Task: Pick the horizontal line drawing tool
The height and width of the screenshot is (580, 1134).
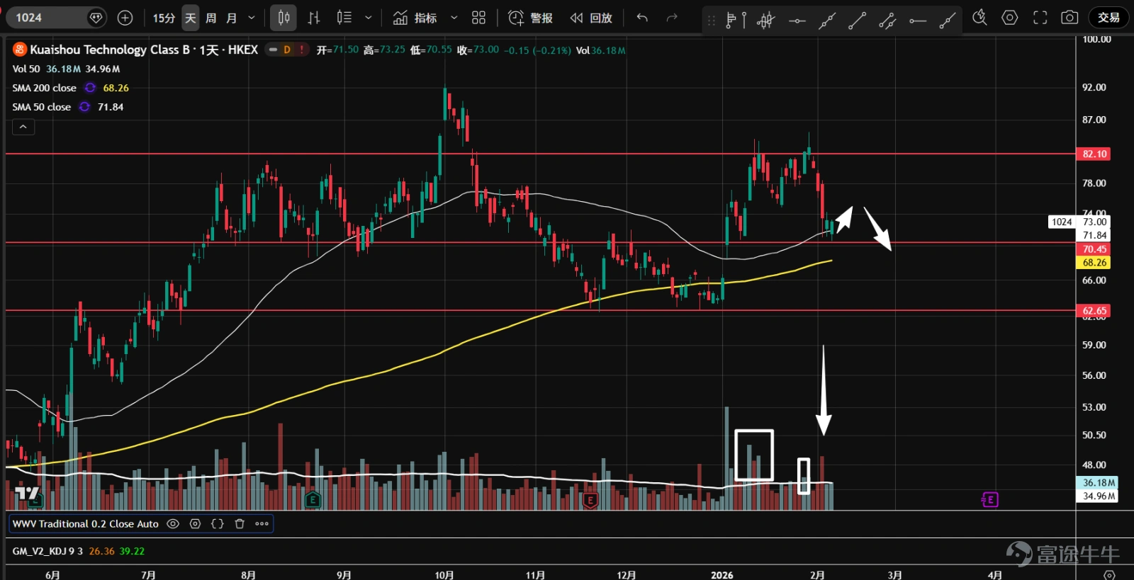Action: (x=797, y=20)
